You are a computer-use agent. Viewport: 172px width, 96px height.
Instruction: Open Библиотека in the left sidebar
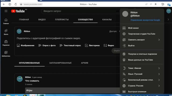(x=6, y=54)
